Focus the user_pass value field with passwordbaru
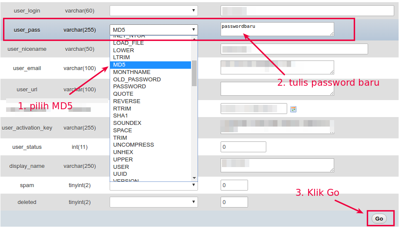Image resolution: width=399 pixels, height=228 pixels. 277,29
